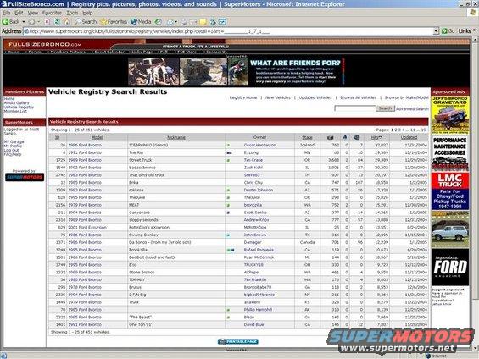Sort the table by State column
The width and height of the screenshot is (479, 359).
[307, 137]
